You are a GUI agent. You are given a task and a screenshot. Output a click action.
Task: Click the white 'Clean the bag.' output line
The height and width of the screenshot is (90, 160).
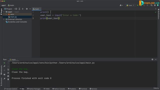(20, 72)
